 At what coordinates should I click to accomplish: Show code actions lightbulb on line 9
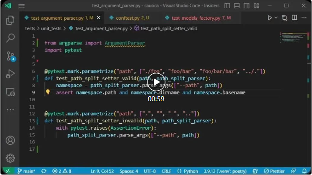[x=48, y=92]
